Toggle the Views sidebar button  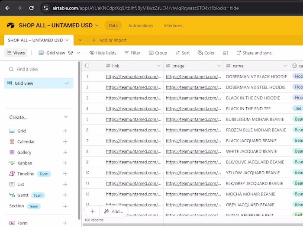pos(16,53)
